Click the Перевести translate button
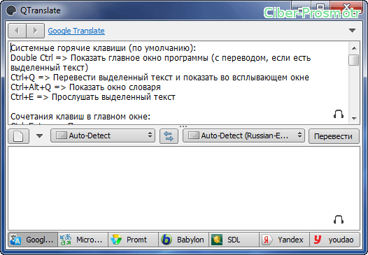The height and width of the screenshot is (255, 368). tap(334, 136)
